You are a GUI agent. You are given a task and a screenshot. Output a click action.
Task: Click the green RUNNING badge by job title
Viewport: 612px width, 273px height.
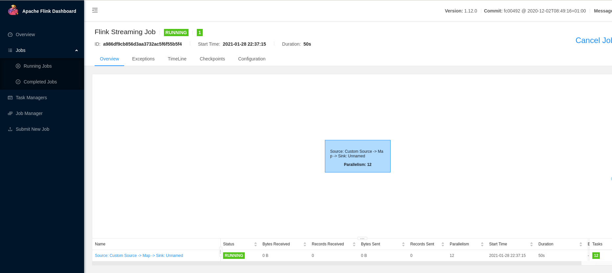tap(176, 33)
